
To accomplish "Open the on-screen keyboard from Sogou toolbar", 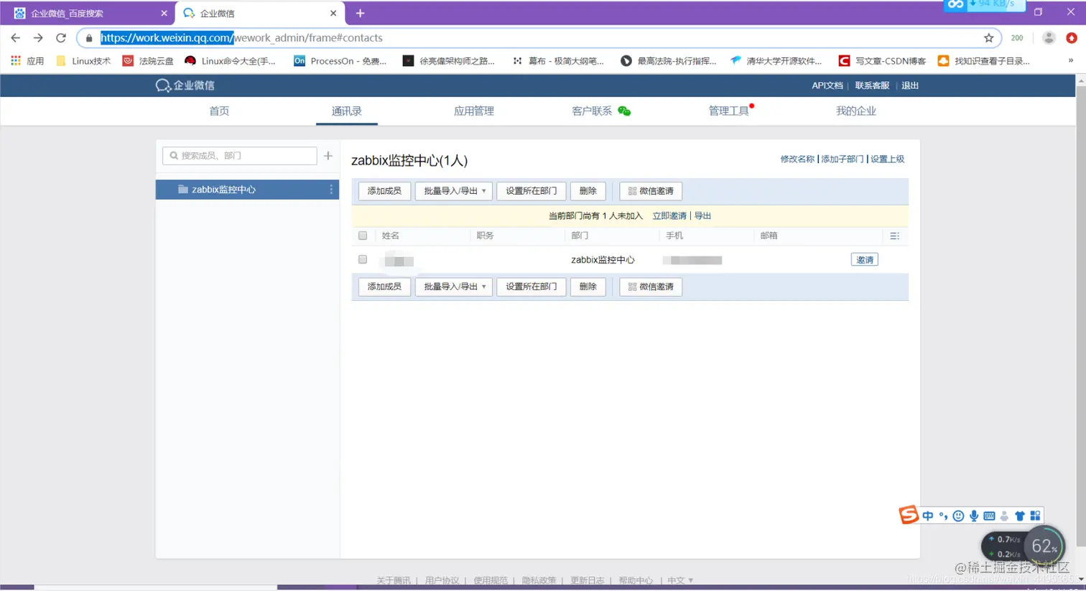I will pos(990,515).
